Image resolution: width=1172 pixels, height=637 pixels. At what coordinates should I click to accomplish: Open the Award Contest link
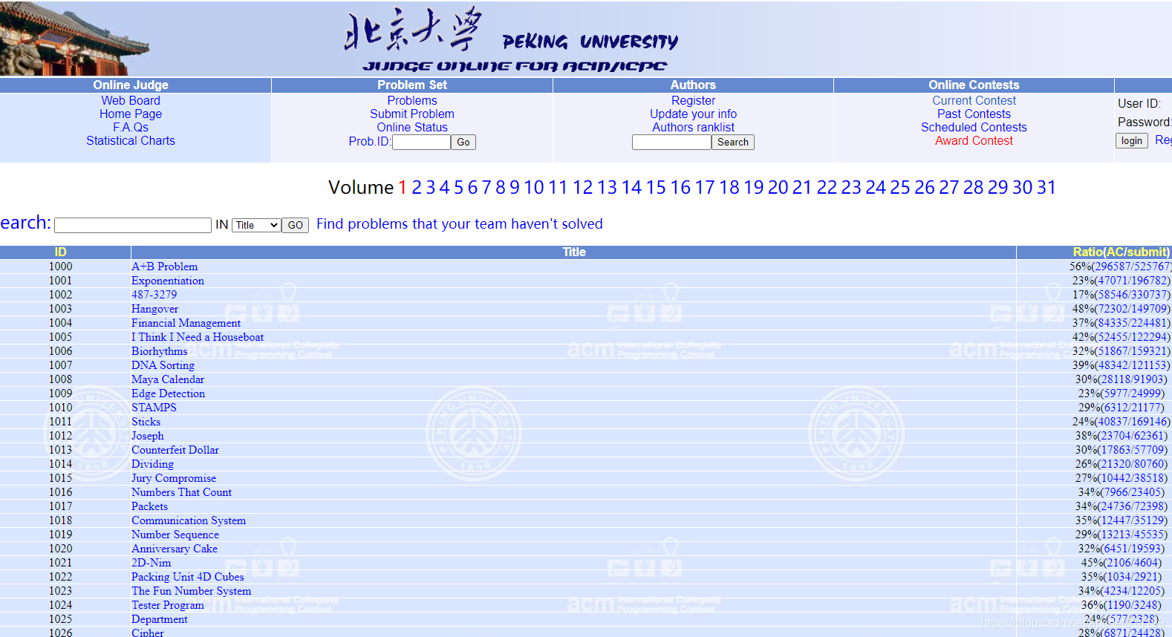click(974, 140)
